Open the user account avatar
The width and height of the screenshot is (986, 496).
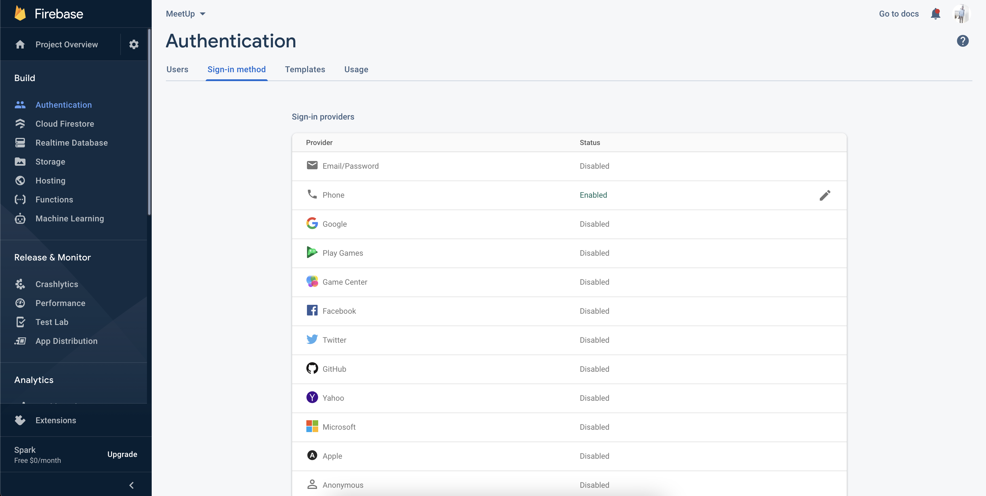click(961, 14)
